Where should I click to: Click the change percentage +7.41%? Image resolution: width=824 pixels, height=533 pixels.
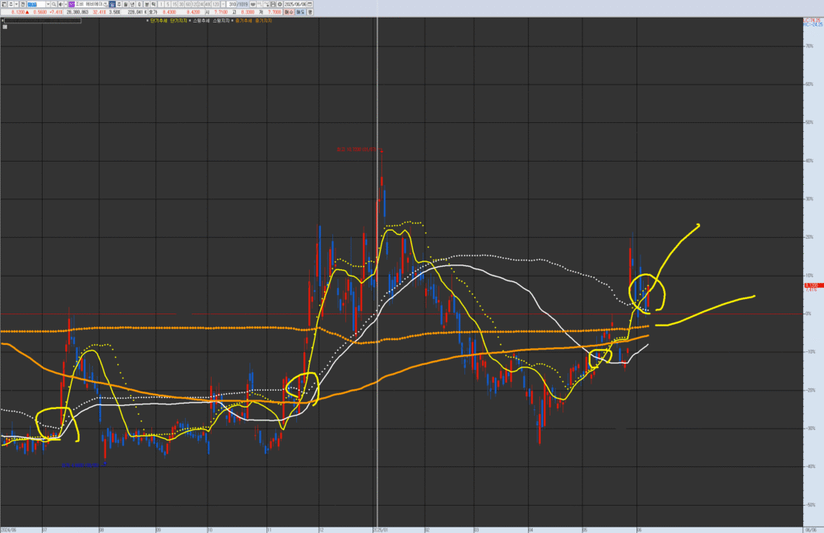pyautogui.click(x=56, y=12)
